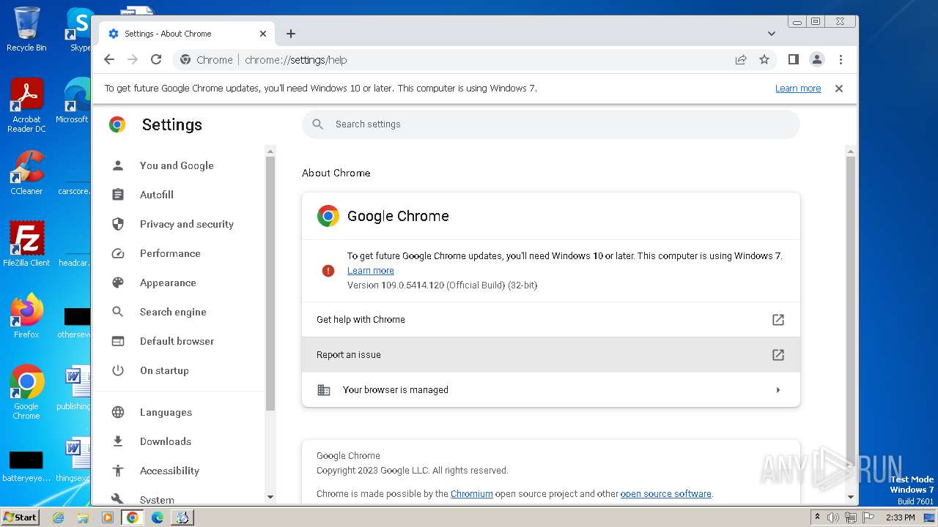The image size is (938, 527).
Task: Click the download arrow icon beside Downloads
Action: (x=118, y=441)
